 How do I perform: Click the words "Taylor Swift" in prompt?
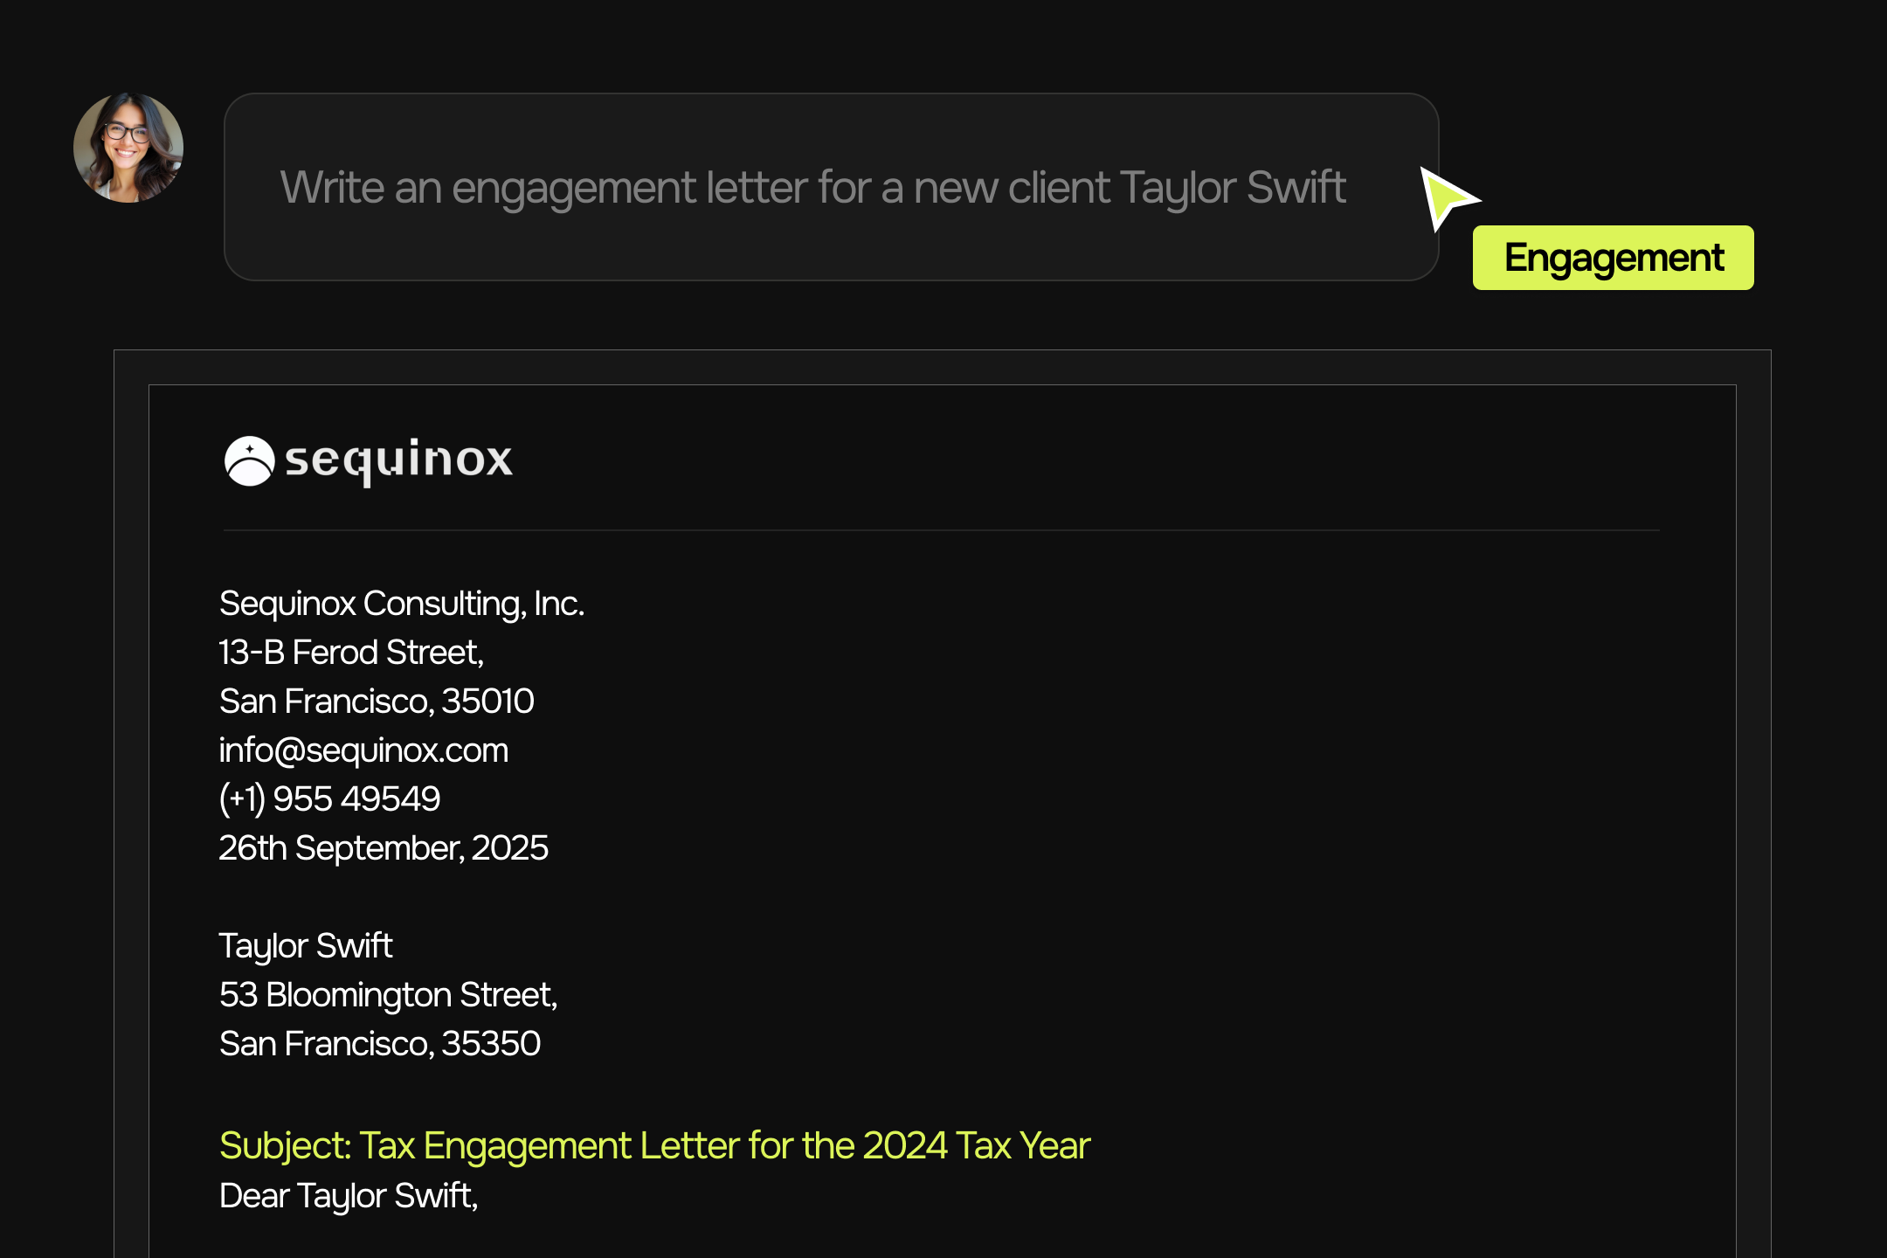[1232, 188]
